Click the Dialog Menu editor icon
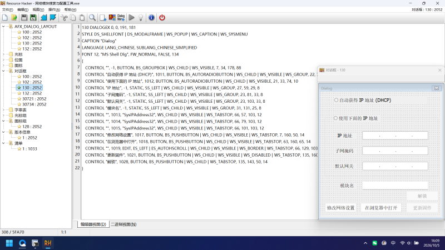The image size is (445, 250). [121, 18]
